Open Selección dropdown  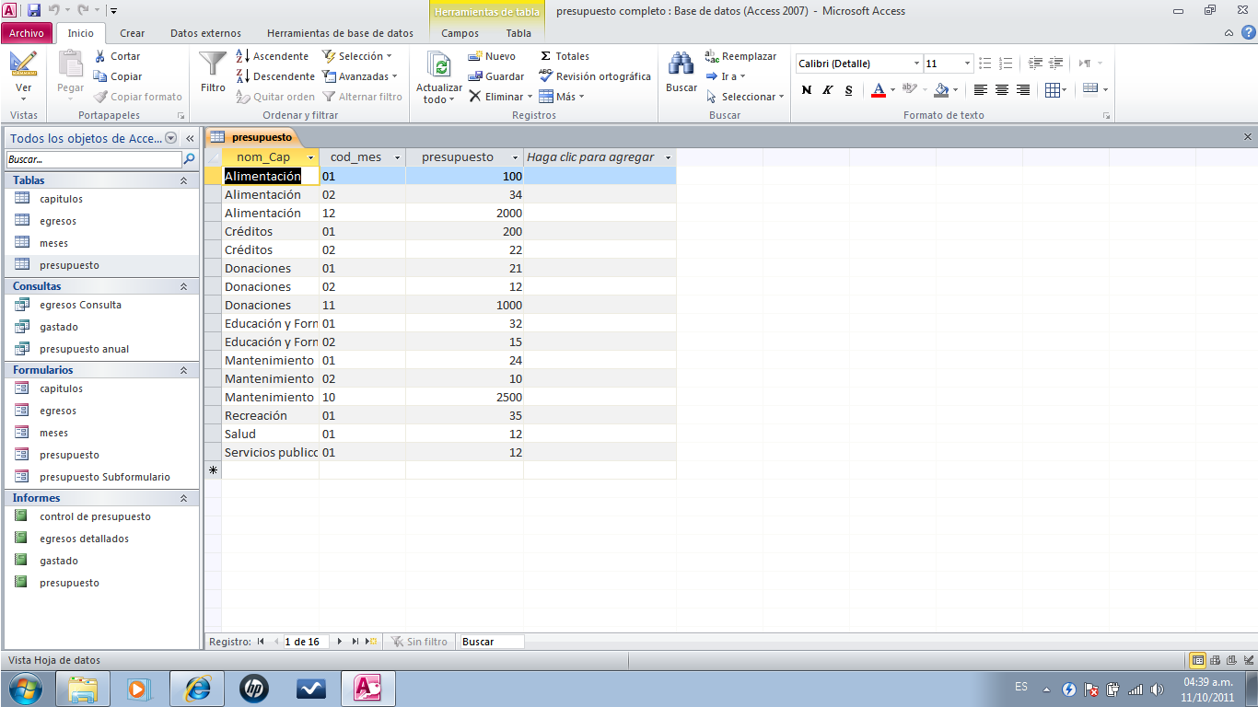357,56
